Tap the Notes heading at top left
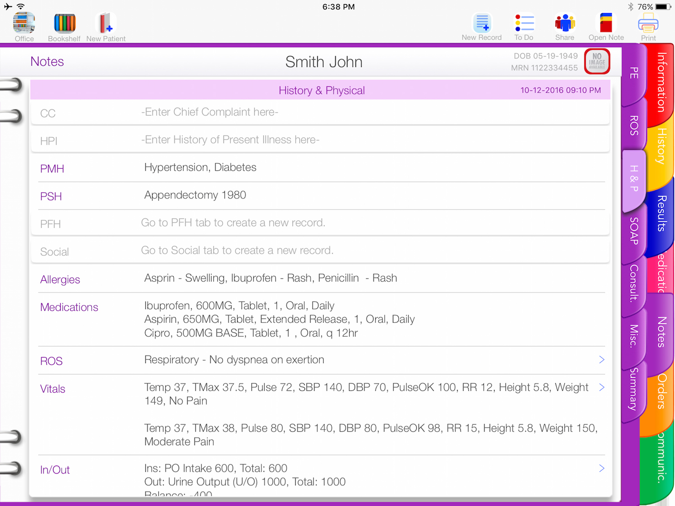This screenshot has width=675, height=506. [47, 62]
